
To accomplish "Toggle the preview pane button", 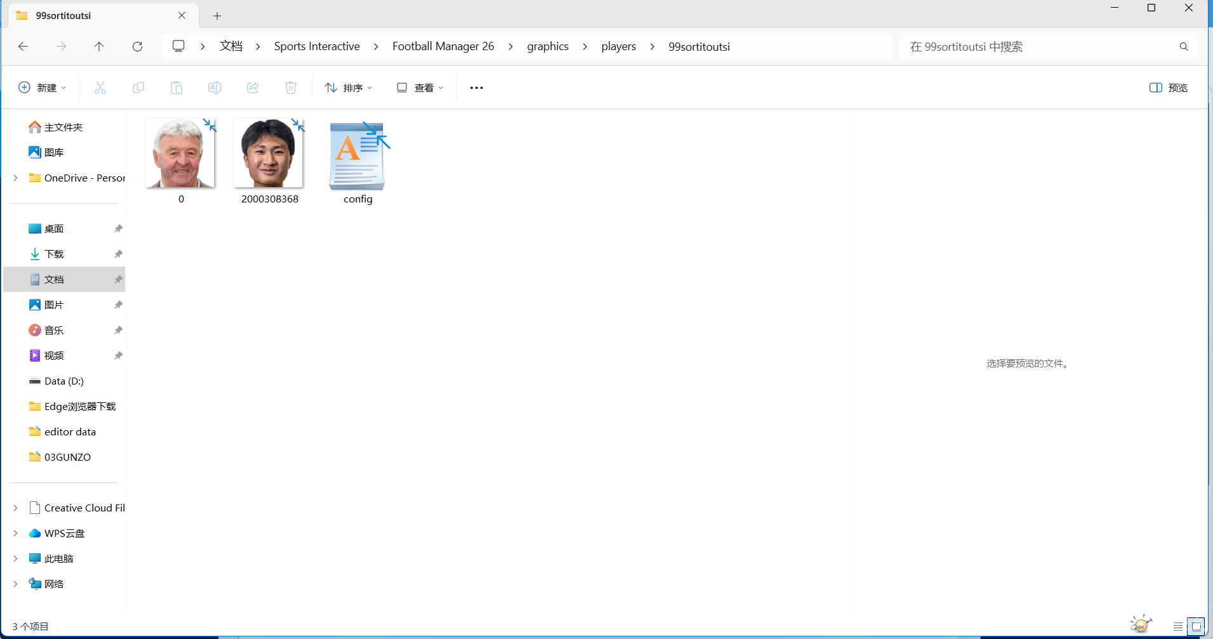I will pyautogui.click(x=1169, y=88).
